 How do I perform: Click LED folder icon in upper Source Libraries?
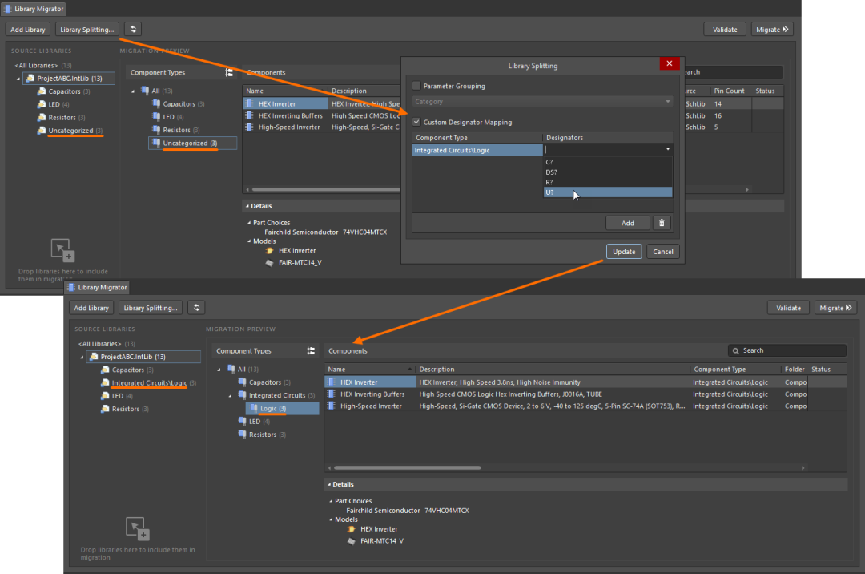click(x=42, y=104)
